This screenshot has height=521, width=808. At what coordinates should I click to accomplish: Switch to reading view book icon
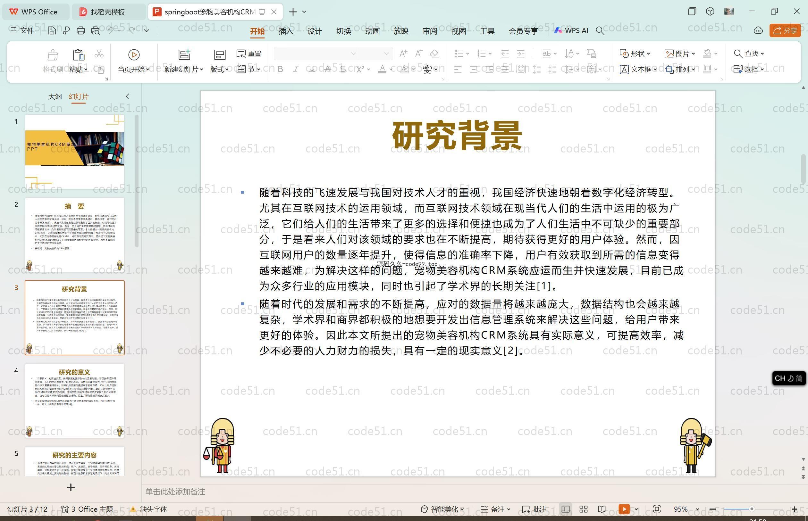click(602, 509)
